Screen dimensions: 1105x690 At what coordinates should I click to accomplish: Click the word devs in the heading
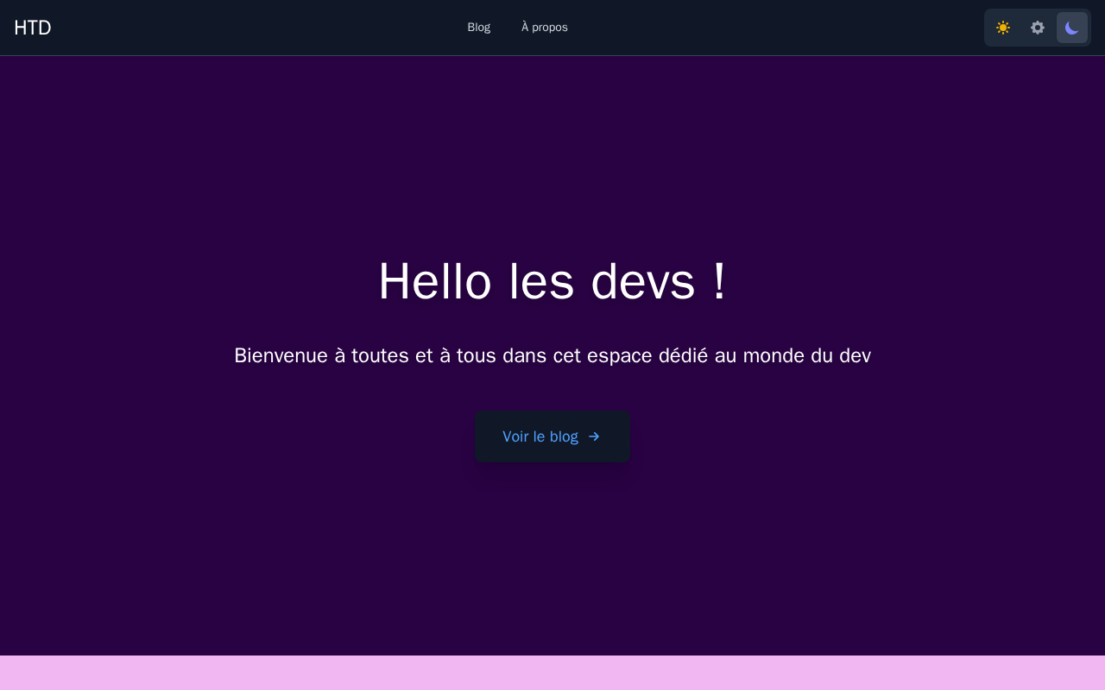pos(643,281)
